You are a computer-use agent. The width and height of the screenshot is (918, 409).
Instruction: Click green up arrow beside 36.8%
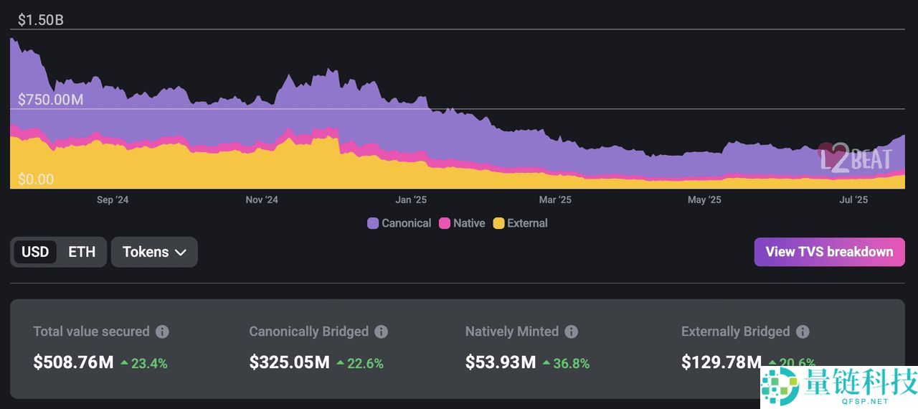coord(546,363)
